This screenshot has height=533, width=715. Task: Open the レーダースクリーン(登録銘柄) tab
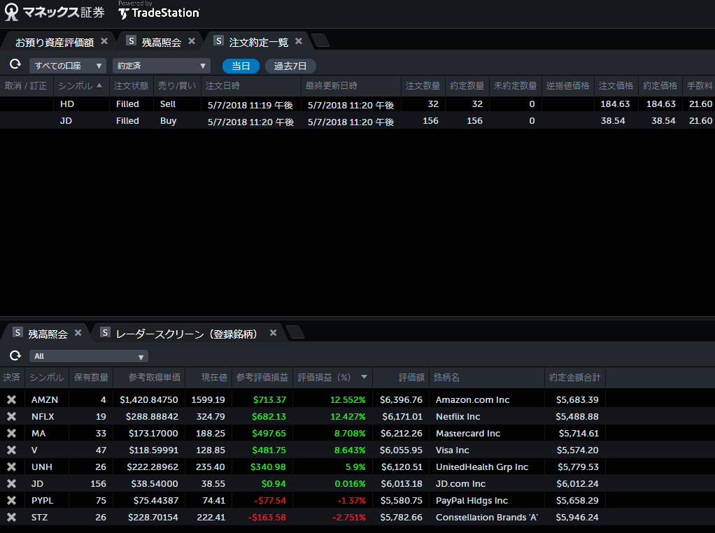[187, 334]
